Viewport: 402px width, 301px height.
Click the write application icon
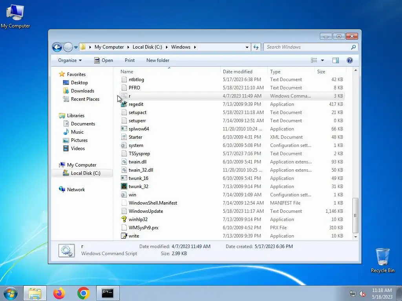(x=124, y=236)
